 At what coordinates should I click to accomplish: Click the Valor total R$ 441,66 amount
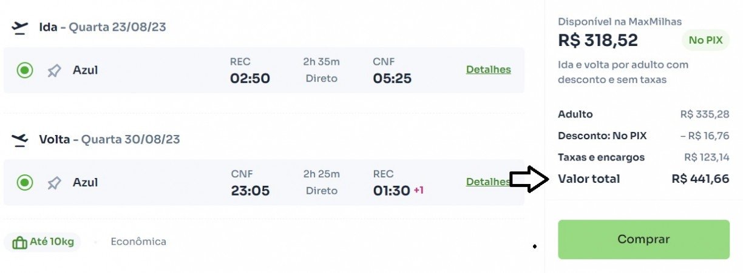(701, 179)
